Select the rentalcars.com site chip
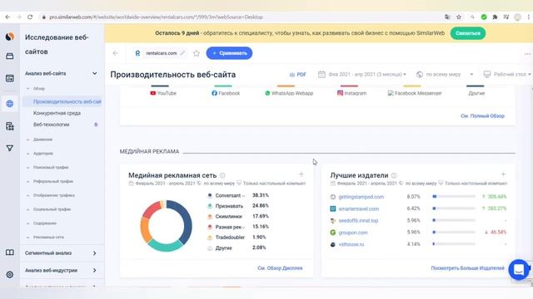The width and height of the screenshot is (533, 299). click(160, 53)
